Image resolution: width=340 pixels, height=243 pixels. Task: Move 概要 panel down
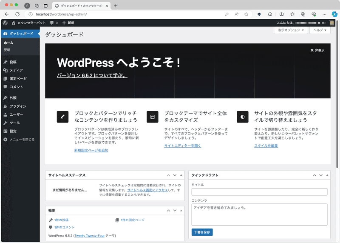pyautogui.click(x=175, y=211)
